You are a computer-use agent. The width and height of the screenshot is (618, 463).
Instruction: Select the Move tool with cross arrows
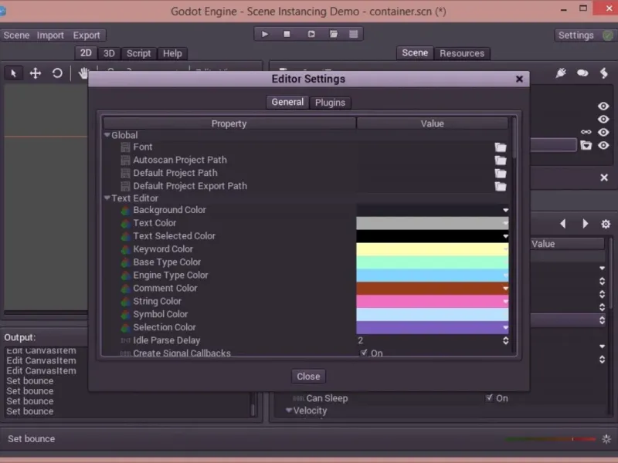click(x=36, y=73)
